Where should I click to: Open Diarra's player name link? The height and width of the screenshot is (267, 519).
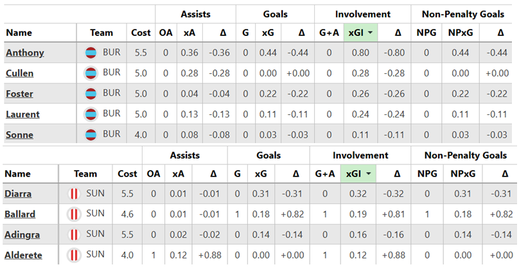[x=19, y=193]
